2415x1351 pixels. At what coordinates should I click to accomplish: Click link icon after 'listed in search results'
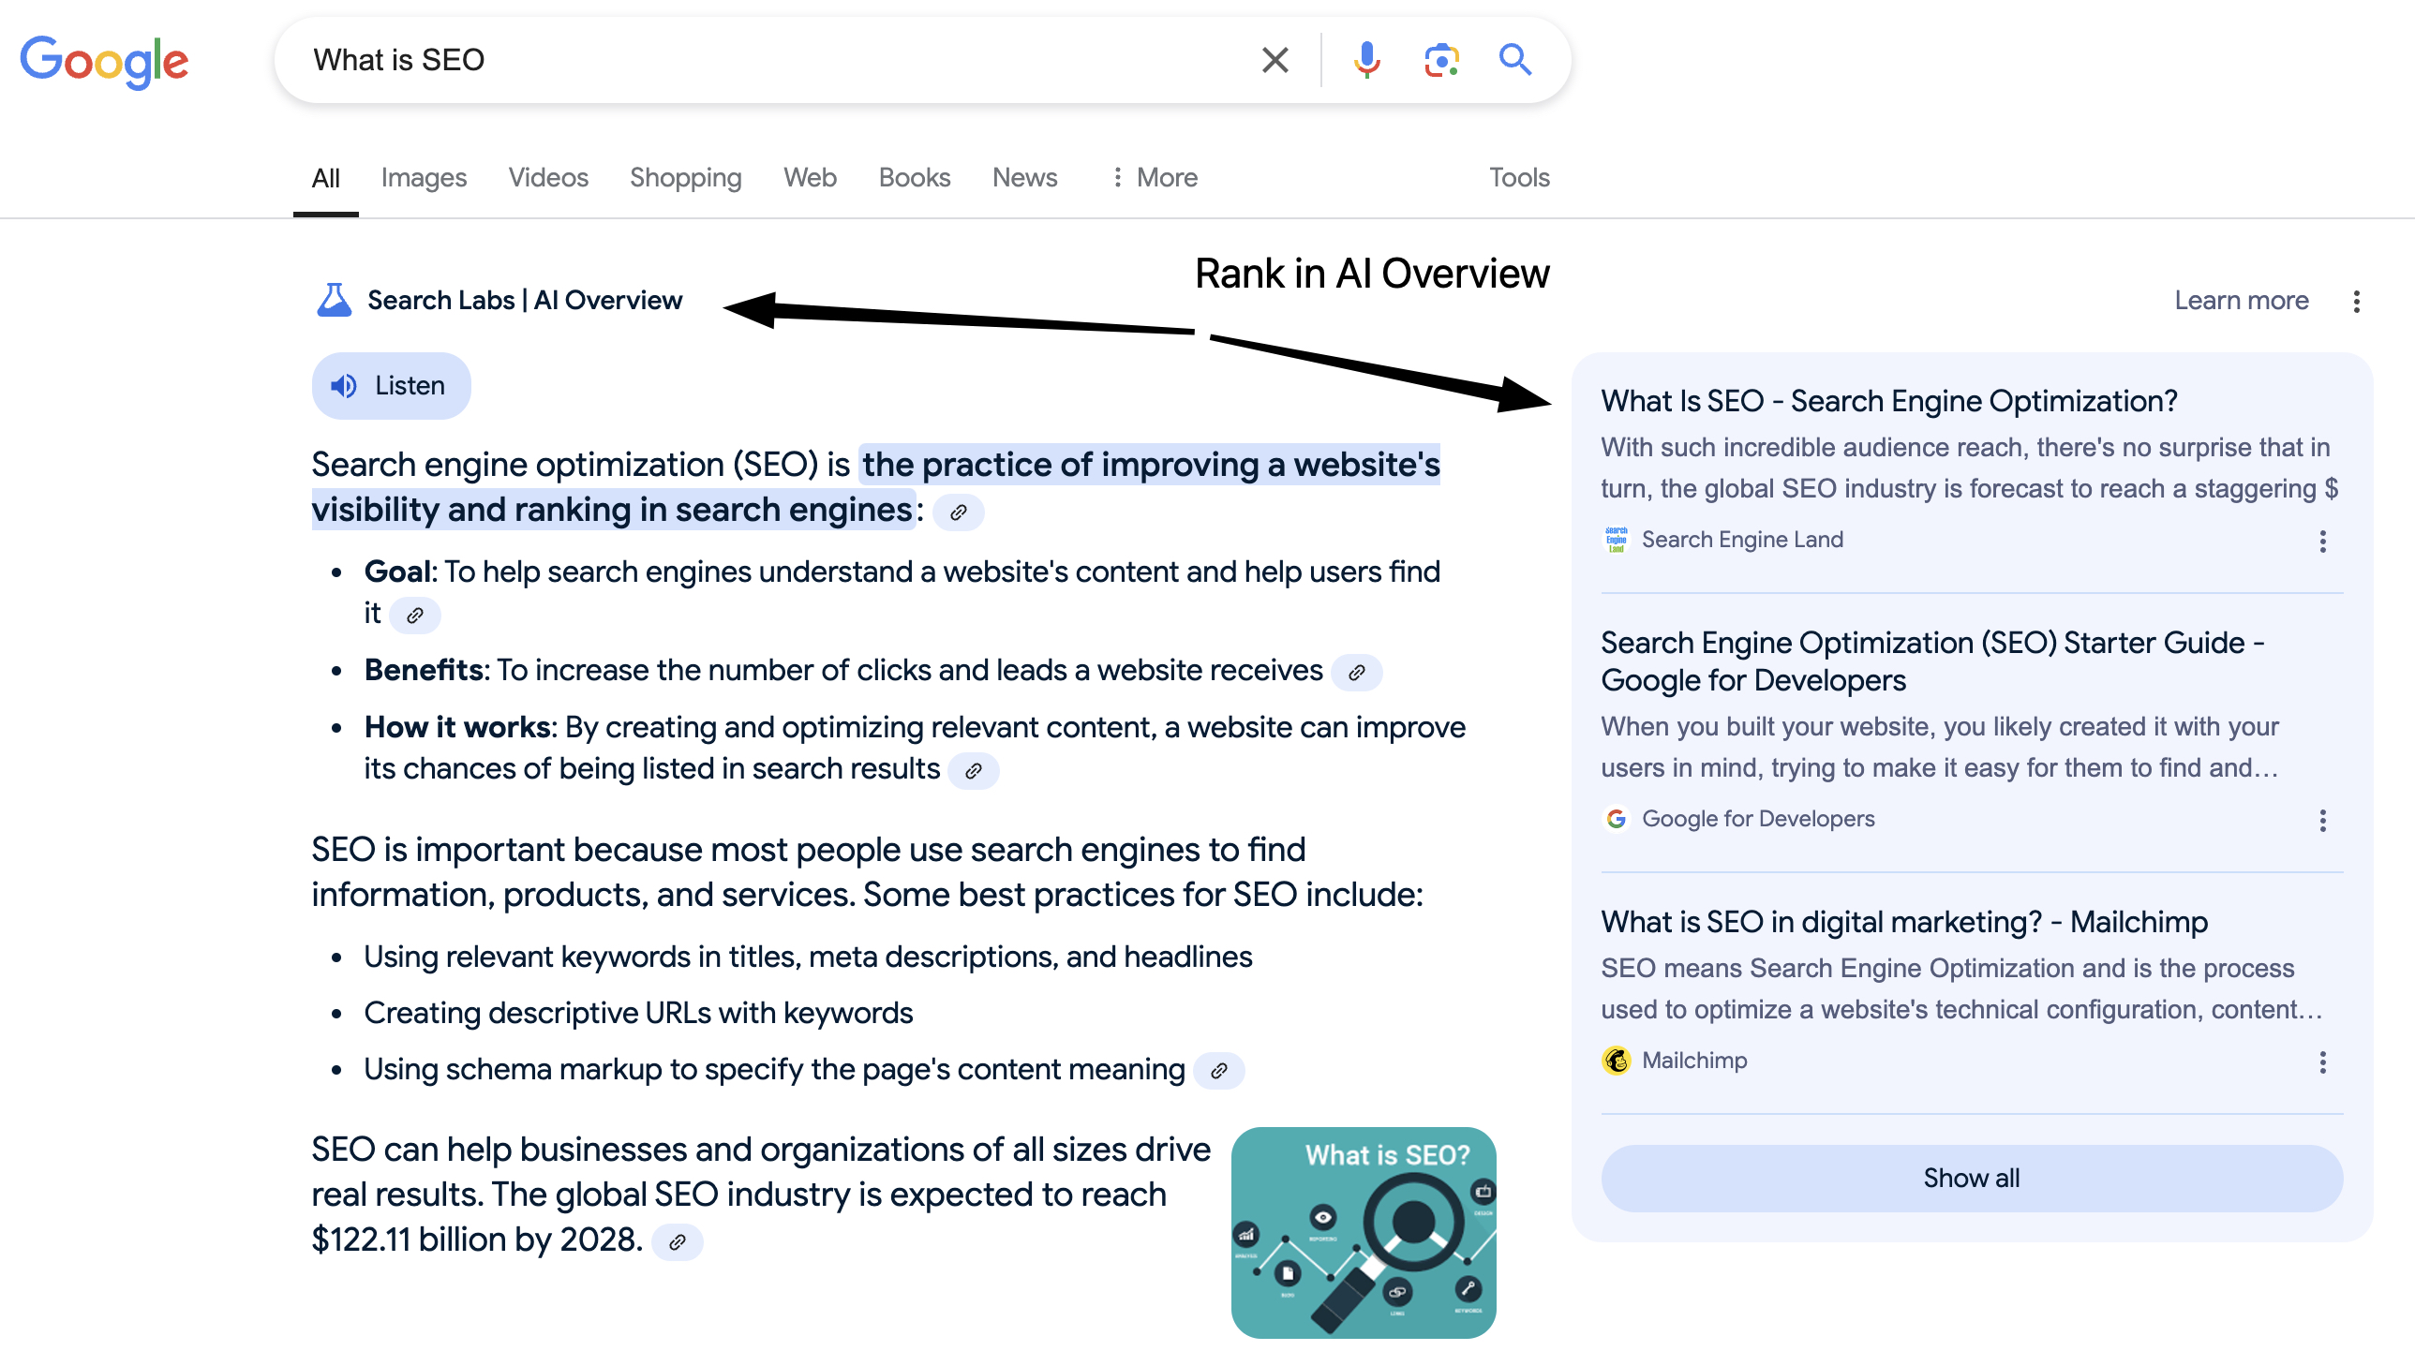click(x=973, y=771)
